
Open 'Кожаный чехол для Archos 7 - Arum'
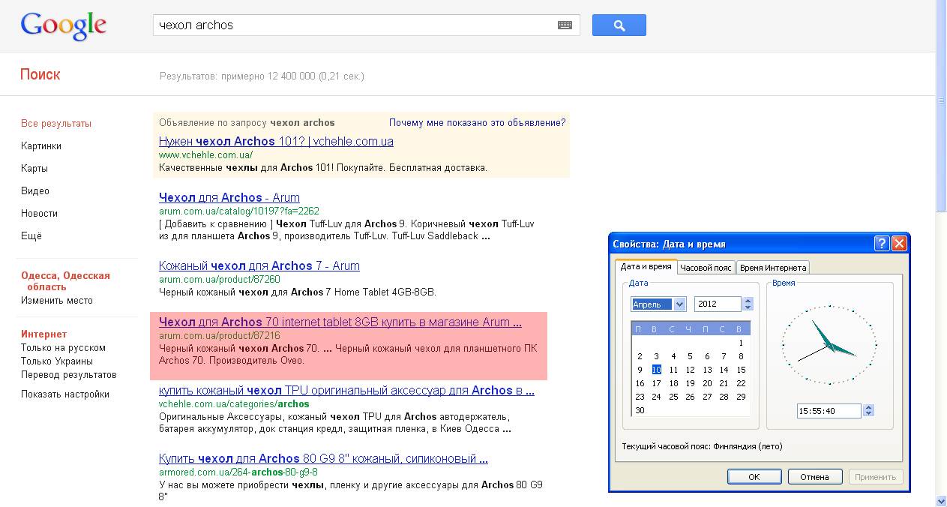(259, 265)
